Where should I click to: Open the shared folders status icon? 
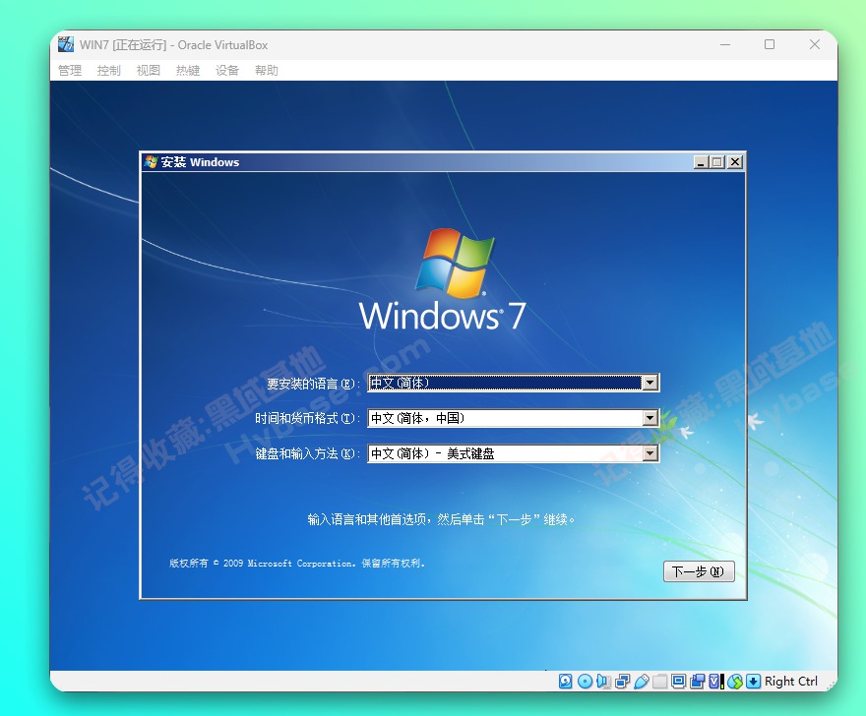tap(660, 681)
